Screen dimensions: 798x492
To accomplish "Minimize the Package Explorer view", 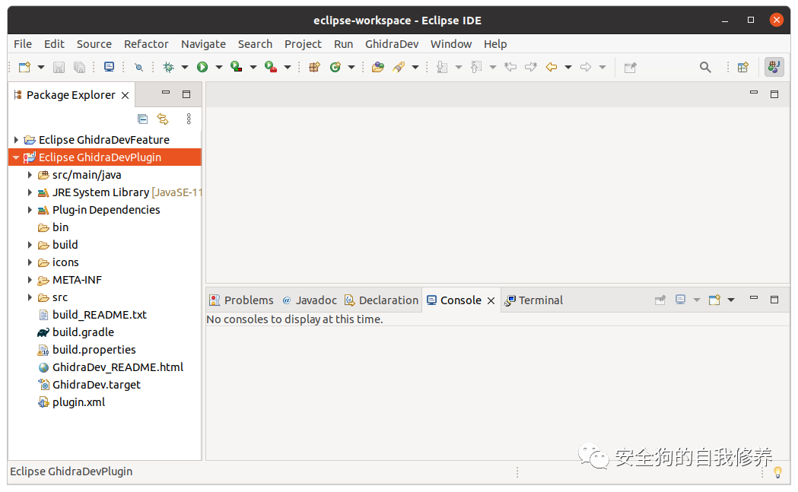I will point(166,93).
